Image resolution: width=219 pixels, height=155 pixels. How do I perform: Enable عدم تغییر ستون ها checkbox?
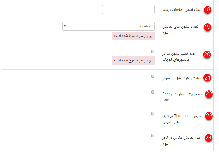pos(153,51)
